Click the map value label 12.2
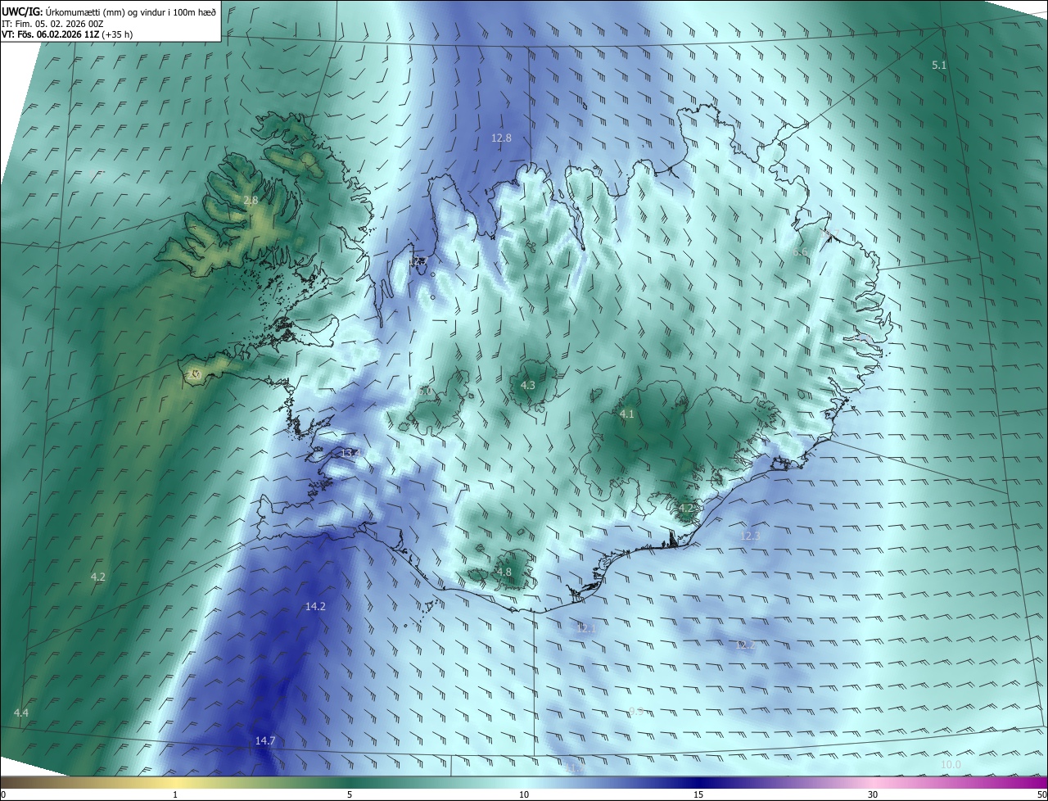The height and width of the screenshot is (801, 1048). 745,645
